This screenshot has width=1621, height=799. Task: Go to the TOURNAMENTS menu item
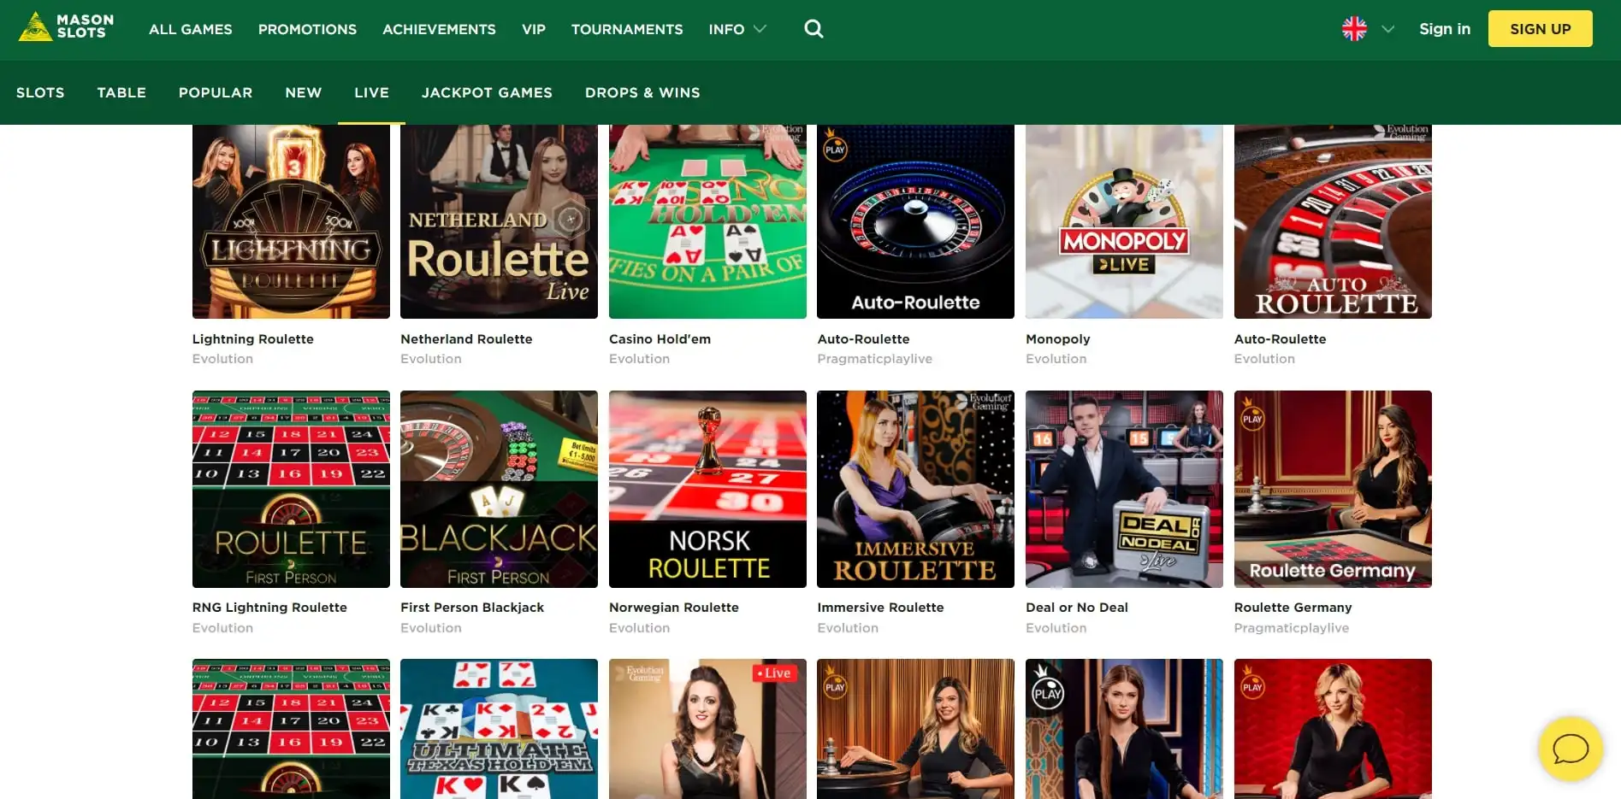[627, 29]
